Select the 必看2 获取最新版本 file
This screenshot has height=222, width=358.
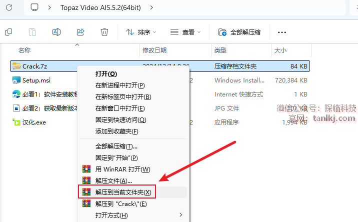[x=50, y=108]
